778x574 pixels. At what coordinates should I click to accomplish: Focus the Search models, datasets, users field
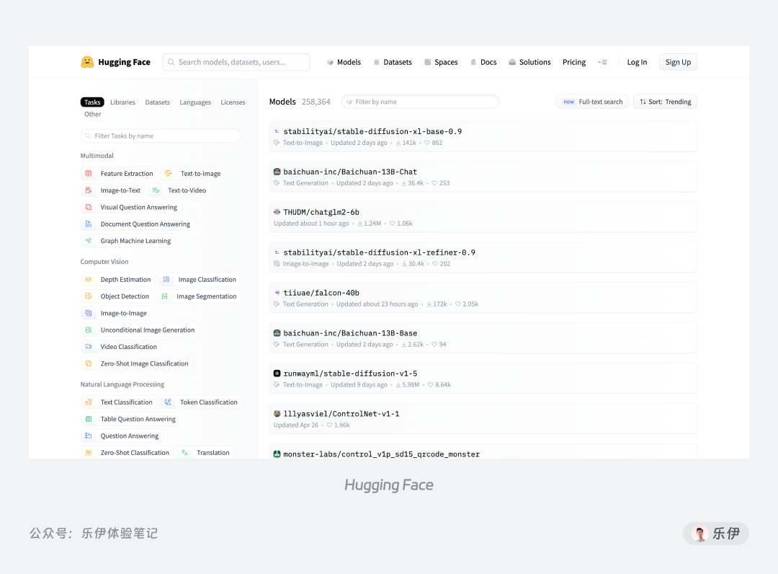236,62
